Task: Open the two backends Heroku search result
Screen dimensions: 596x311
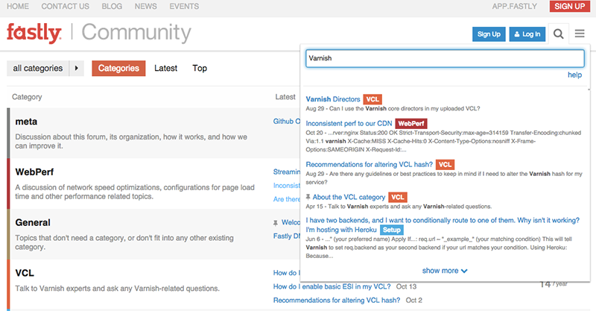Action: click(443, 225)
